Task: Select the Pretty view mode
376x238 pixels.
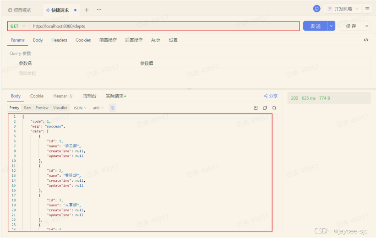Action: pos(14,108)
